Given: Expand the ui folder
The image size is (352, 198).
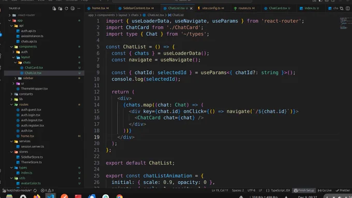Looking at the screenshot, I should pos(22,83).
